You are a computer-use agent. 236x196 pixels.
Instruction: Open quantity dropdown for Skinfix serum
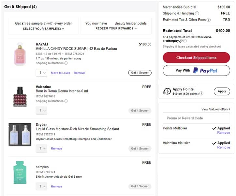41,187
